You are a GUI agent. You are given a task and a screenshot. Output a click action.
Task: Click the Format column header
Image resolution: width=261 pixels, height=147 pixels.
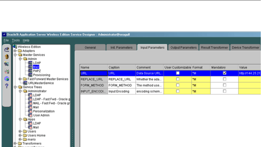(x=201, y=67)
